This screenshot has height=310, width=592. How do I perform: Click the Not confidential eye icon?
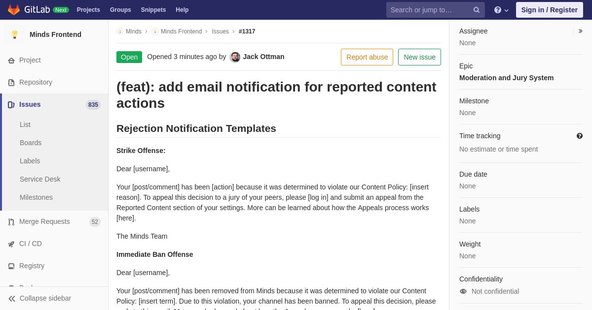tap(463, 291)
